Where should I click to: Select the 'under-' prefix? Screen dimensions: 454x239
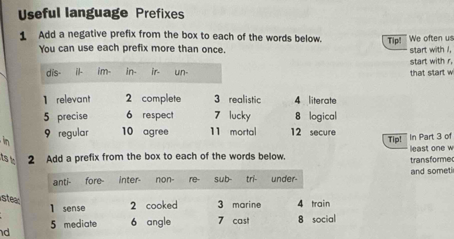[x=284, y=179]
